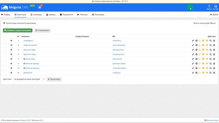The image size is (219, 123).
Task: Open the Плагины menu tab
Action: coord(82,15)
